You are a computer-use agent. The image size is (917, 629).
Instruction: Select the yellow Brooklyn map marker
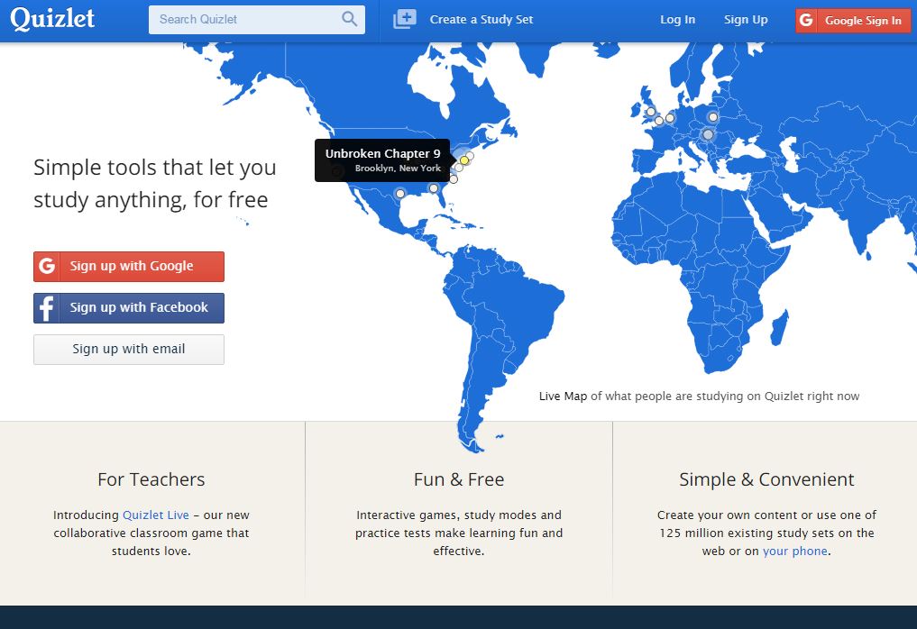click(464, 160)
